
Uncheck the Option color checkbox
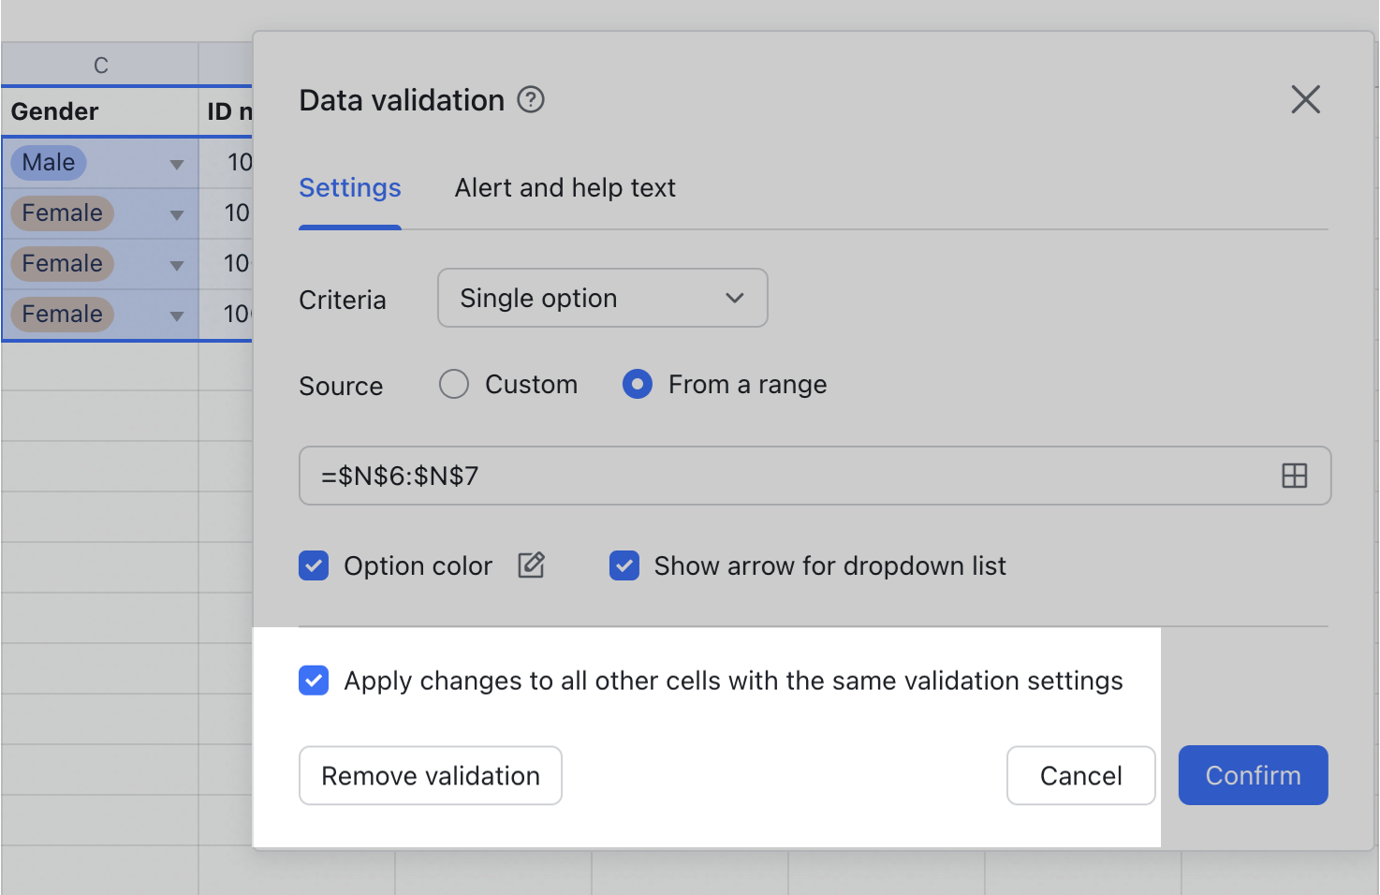click(314, 565)
